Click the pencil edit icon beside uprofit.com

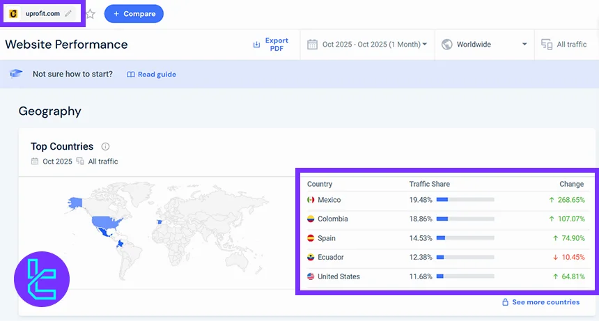68,13
